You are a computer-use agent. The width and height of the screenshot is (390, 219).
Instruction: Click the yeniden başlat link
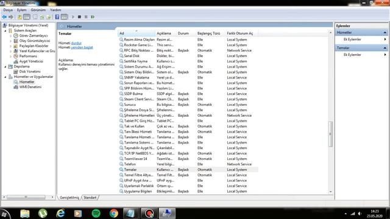(82, 47)
